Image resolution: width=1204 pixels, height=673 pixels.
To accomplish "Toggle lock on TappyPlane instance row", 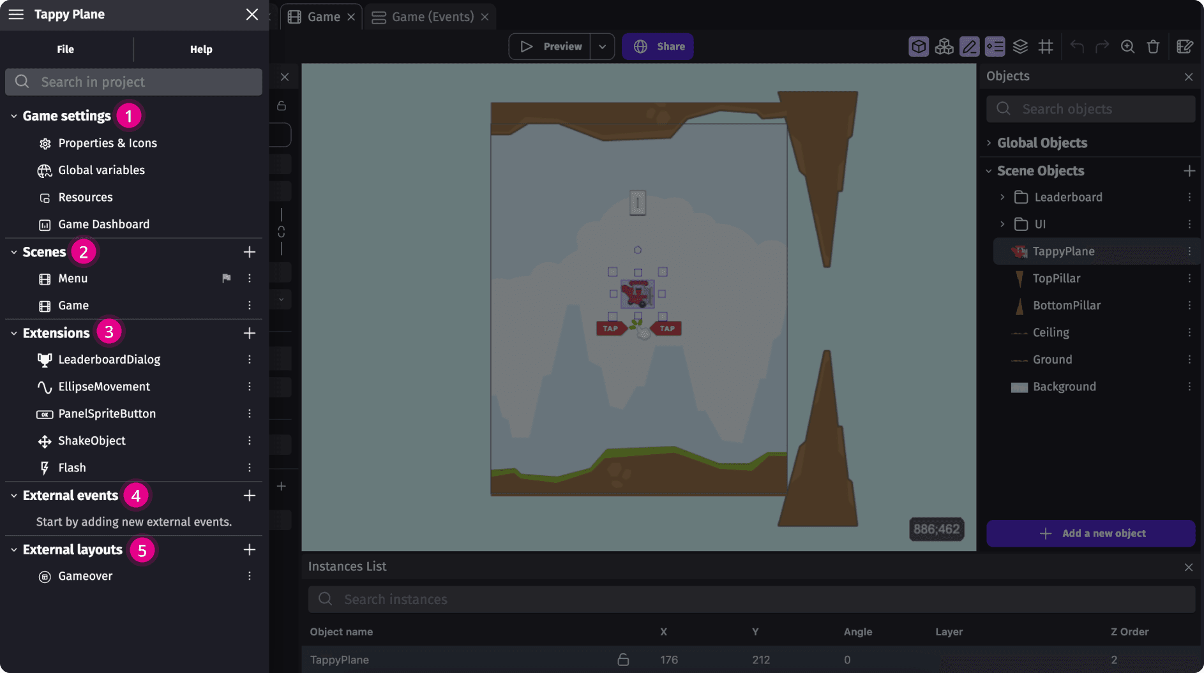I will point(623,660).
